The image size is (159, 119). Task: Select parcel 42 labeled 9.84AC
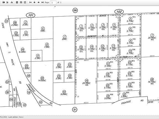click(x=64, y=93)
